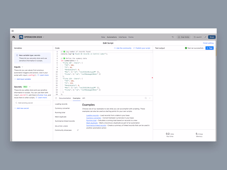Switch to the API tab
Viewport: 227px width, 170px height.
(84, 98)
